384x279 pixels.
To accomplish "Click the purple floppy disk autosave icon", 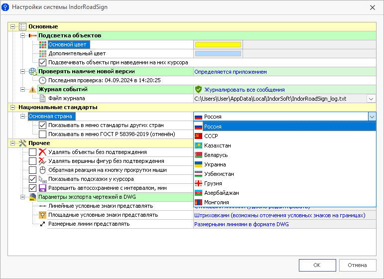I will [x=43, y=188].
